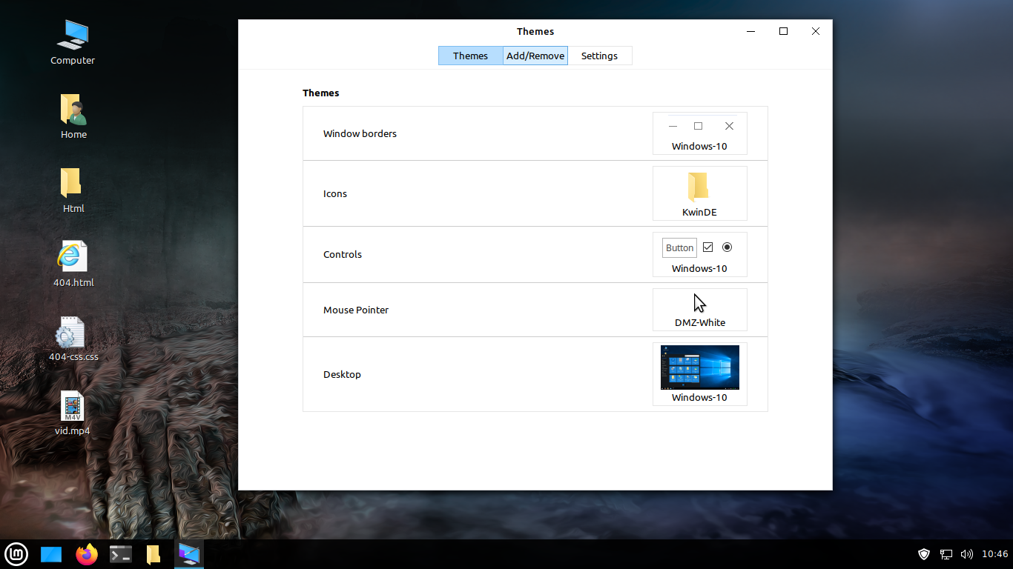Select the 404.html file icon

[73, 264]
